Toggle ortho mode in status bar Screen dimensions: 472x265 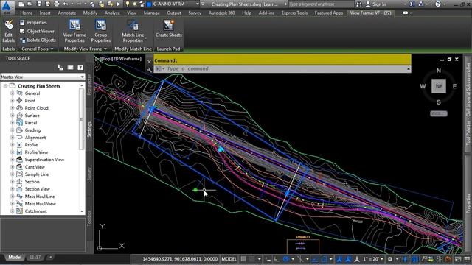pyautogui.click(x=277, y=259)
